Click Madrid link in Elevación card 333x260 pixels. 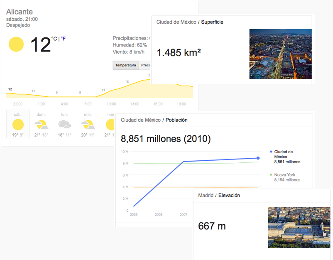[206, 195]
